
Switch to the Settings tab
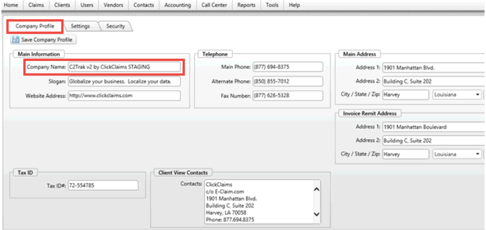coord(80,26)
